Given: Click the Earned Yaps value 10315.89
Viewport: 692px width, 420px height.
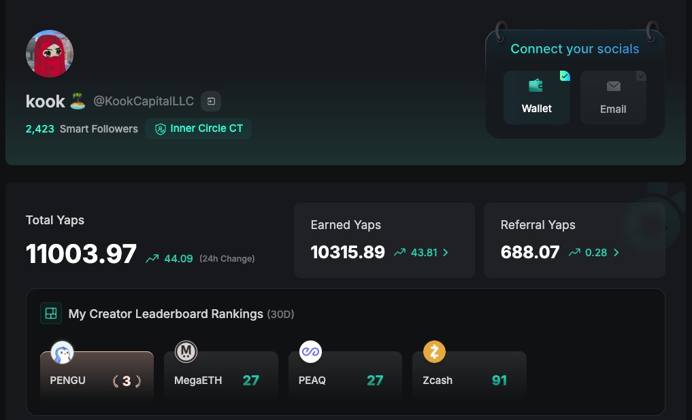Looking at the screenshot, I should (x=348, y=252).
